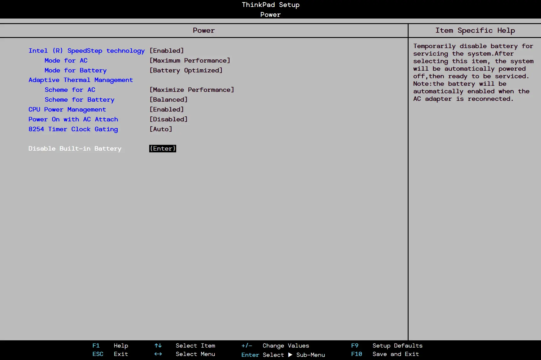
Task: Click the ThinkPad Setup title
Action: (x=271, y=5)
